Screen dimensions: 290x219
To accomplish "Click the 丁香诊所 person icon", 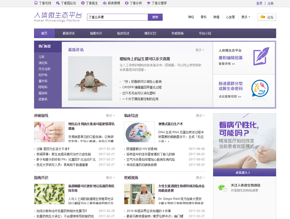I will [126, 3].
